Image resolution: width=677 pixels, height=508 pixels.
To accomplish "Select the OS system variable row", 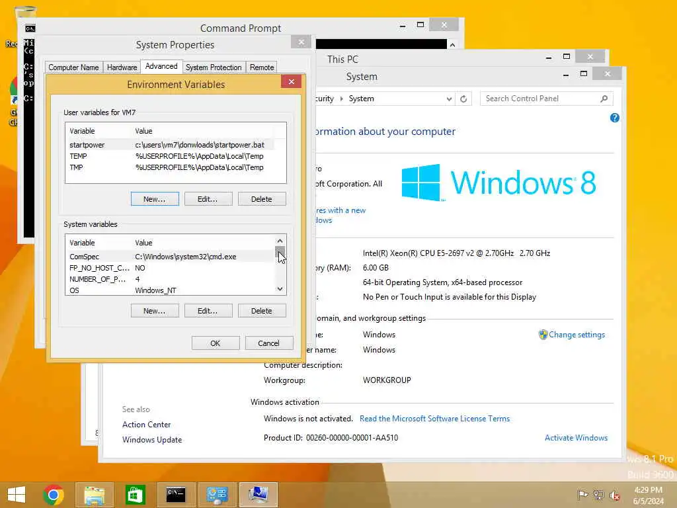I will pyautogui.click(x=171, y=290).
